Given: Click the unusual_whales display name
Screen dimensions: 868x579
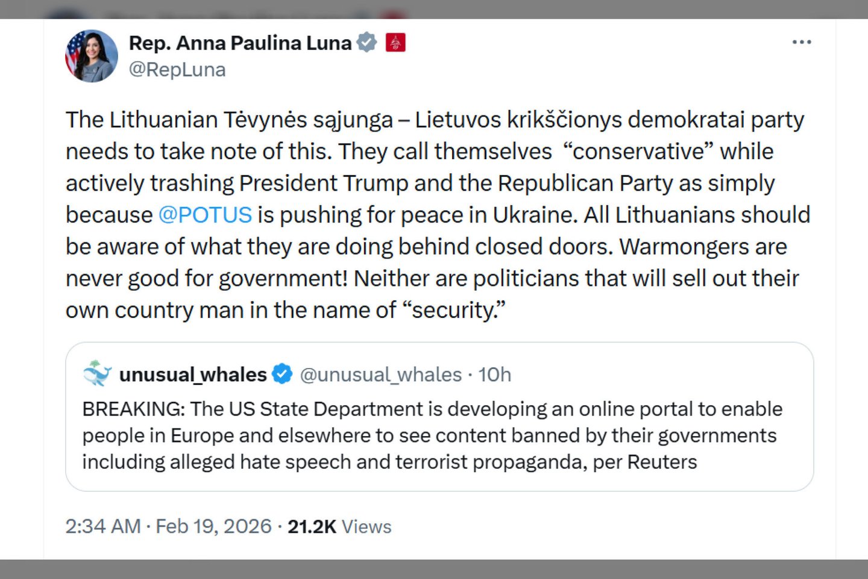Looking at the screenshot, I should coord(193,374).
